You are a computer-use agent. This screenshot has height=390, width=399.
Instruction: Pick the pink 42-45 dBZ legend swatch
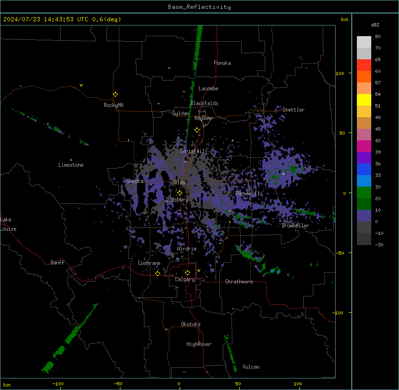click(x=364, y=135)
